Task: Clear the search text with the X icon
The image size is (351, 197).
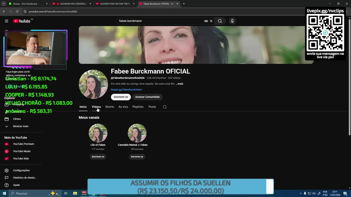Action: (x=211, y=21)
